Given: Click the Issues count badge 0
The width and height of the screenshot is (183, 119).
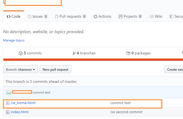Looking at the screenshot, I should click(x=46, y=16).
